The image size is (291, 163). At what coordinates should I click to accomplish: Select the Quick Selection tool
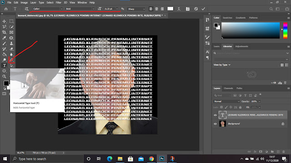pos(11,27)
